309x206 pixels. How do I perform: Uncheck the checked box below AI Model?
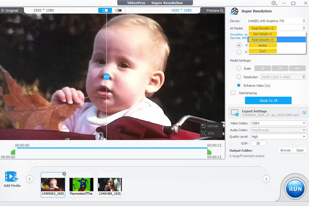pyautogui.click(x=239, y=45)
